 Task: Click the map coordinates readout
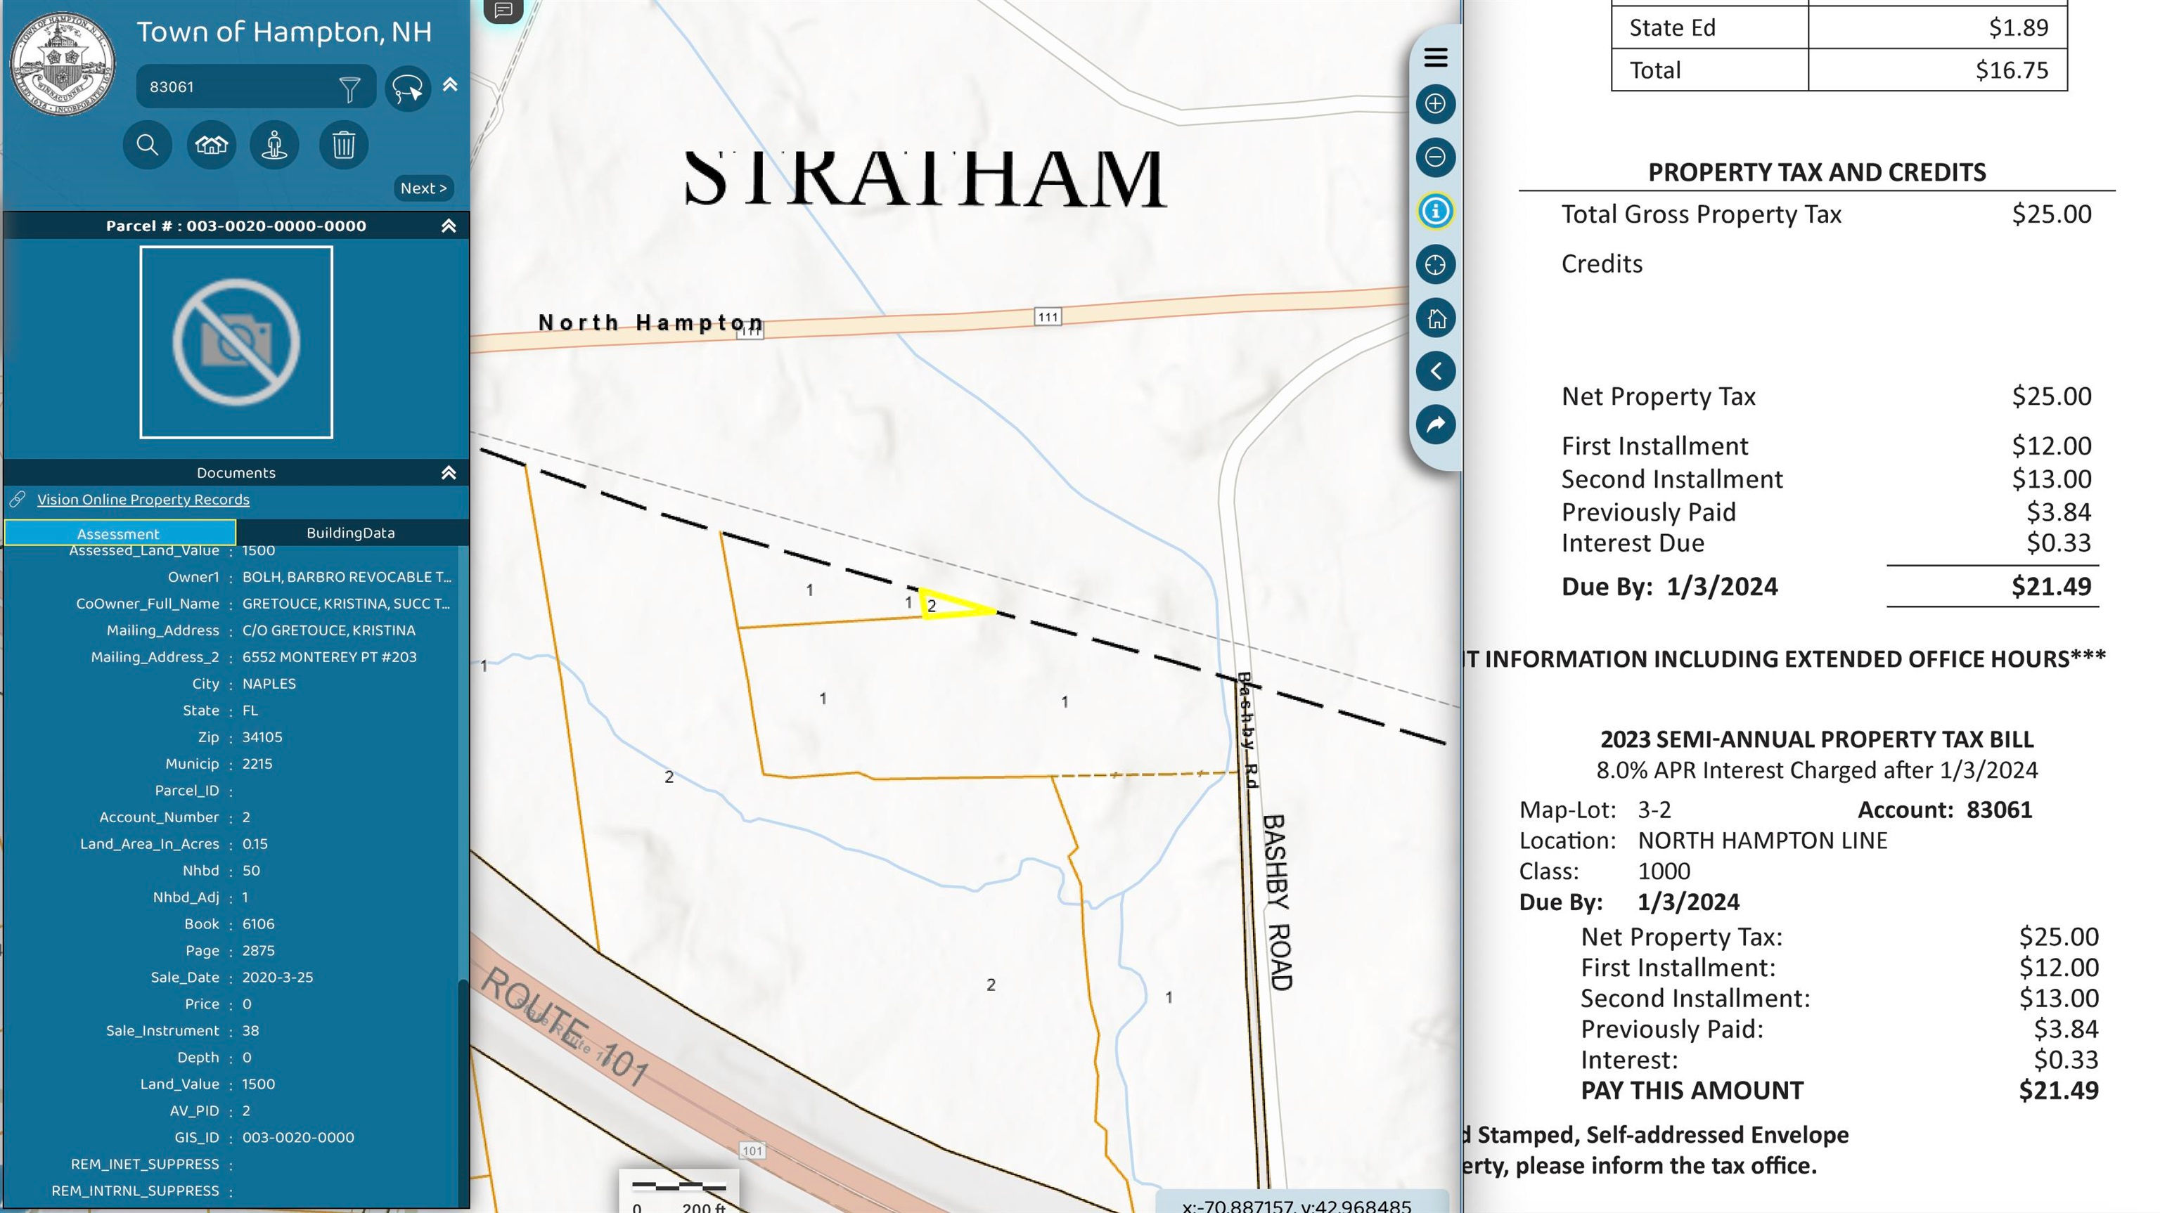click(x=1297, y=1205)
